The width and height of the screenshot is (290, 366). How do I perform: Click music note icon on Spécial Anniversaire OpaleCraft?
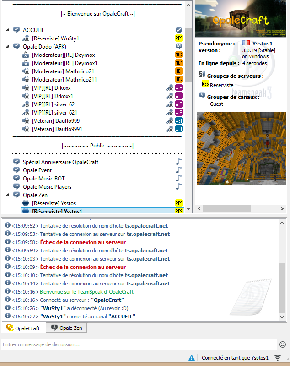[179, 162]
